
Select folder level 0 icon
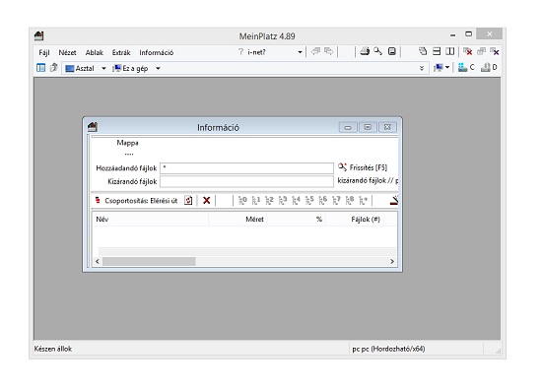pyautogui.click(x=242, y=200)
